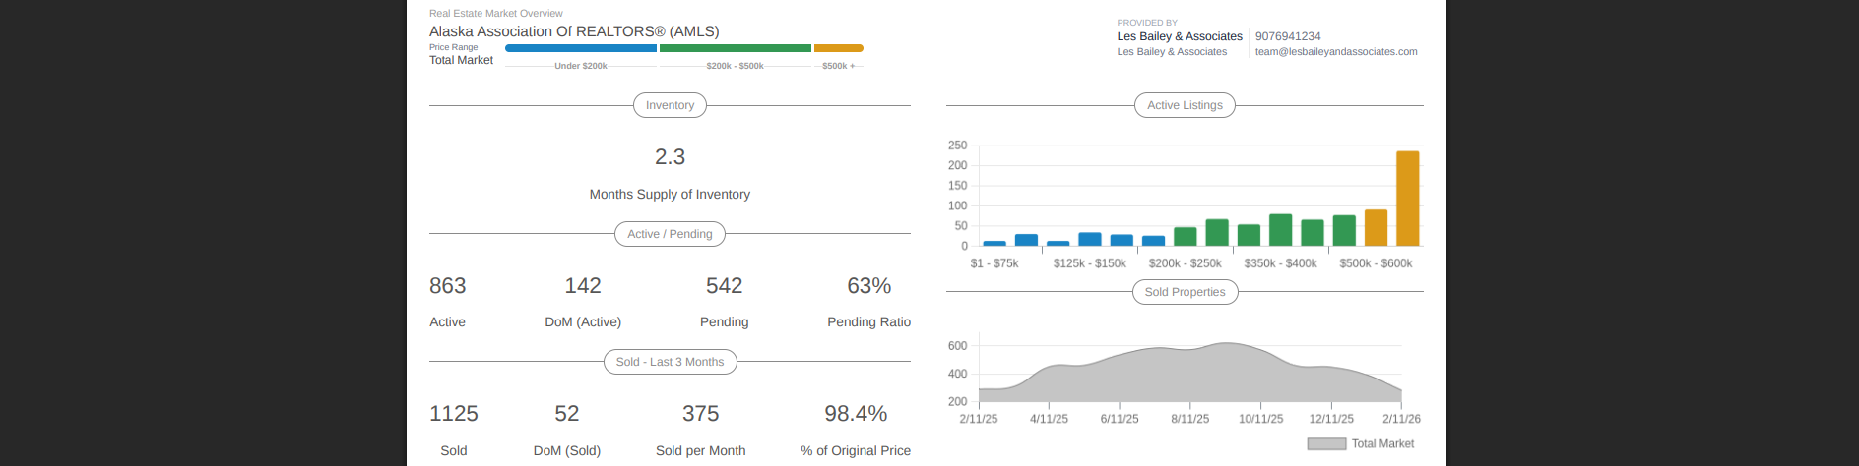This screenshot has width=1859, height=466.
Task: Click the Active Listings chart header pill
Action: [1185, 105]
